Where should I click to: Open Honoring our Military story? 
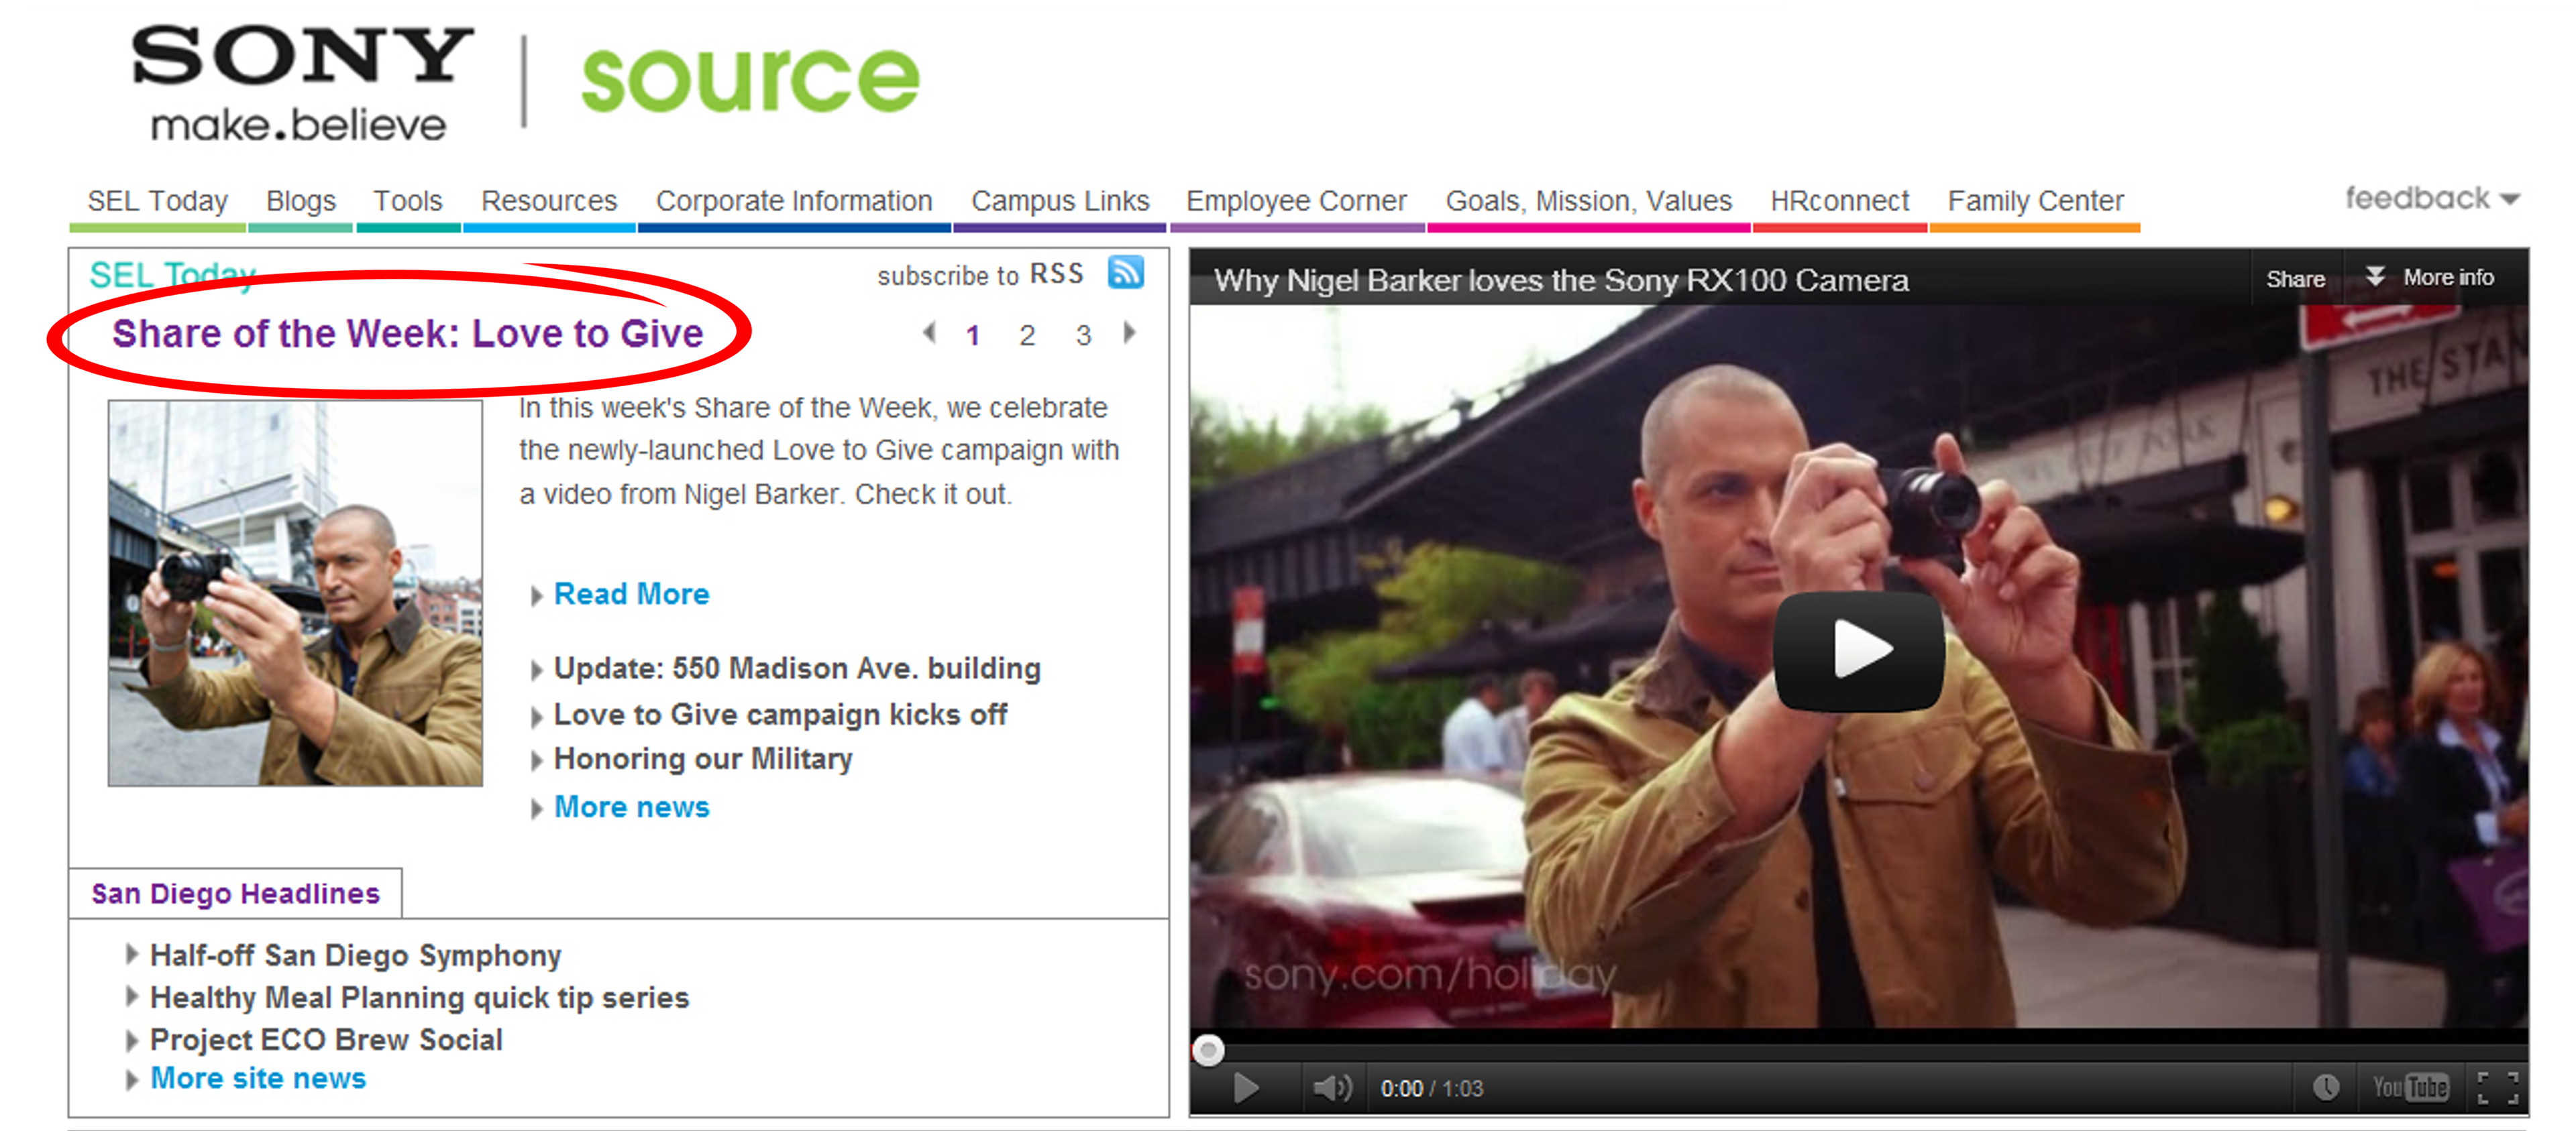click(703, 760)
